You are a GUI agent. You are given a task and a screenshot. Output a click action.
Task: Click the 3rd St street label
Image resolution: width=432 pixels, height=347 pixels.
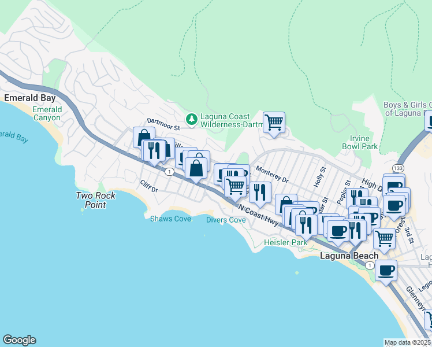click(409, 235)
